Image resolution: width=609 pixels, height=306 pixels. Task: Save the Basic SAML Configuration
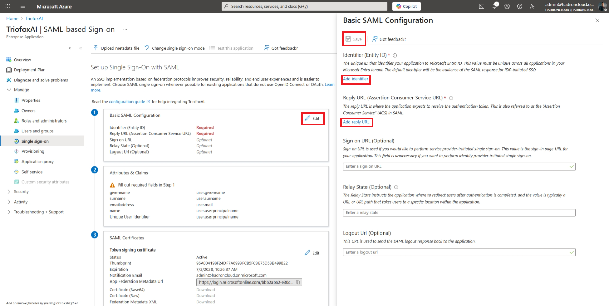(x=354, y=39)
